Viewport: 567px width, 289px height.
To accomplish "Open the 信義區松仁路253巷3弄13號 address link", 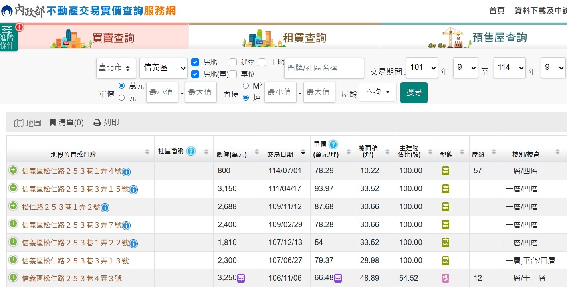I will 75,261.
